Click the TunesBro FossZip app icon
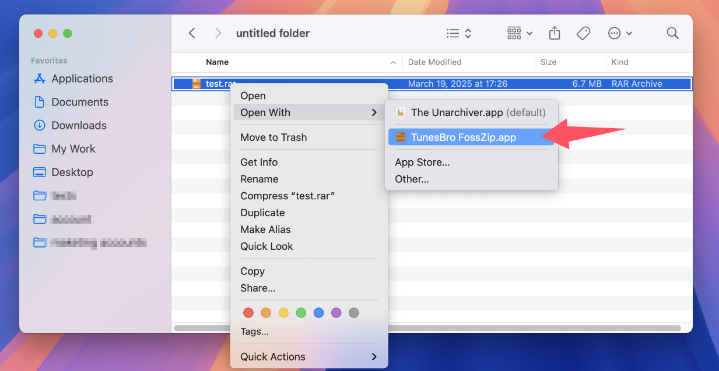 [x=401, y=137]
